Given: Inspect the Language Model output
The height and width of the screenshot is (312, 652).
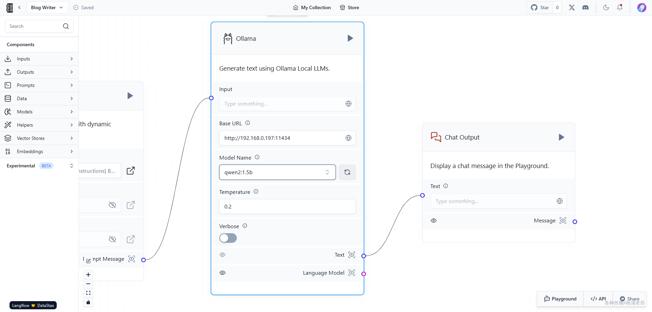Looking at the screenshot, I should click(352, 273).
